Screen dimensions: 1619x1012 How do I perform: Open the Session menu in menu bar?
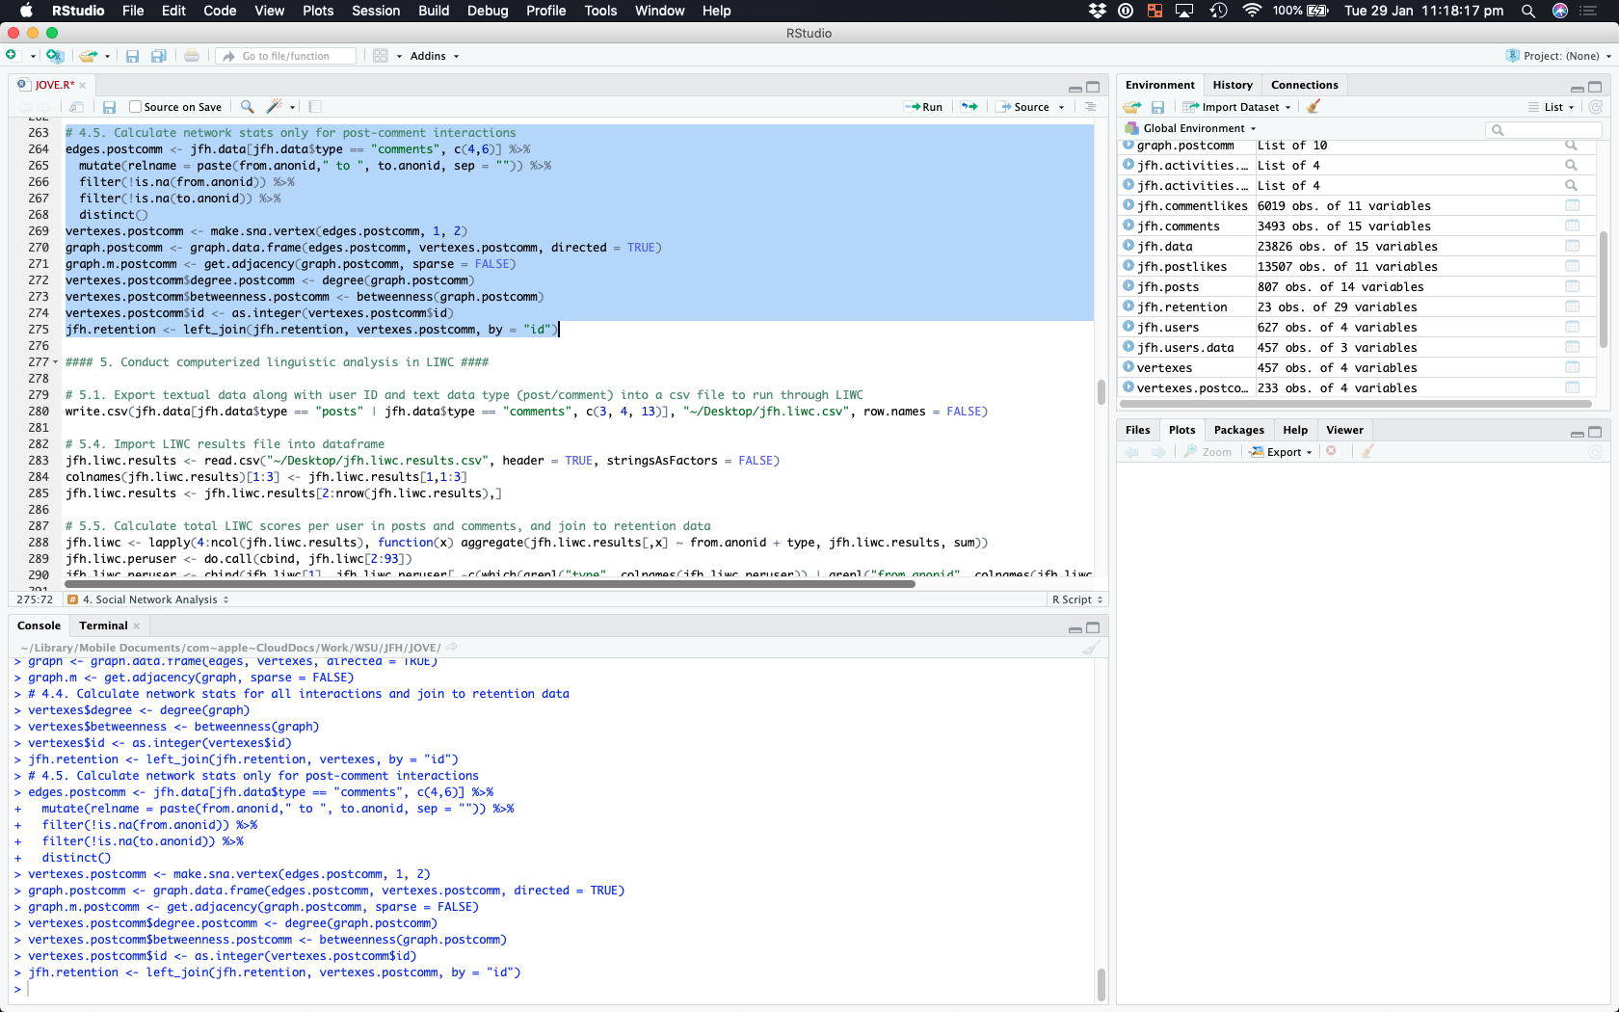click(376, 11)
